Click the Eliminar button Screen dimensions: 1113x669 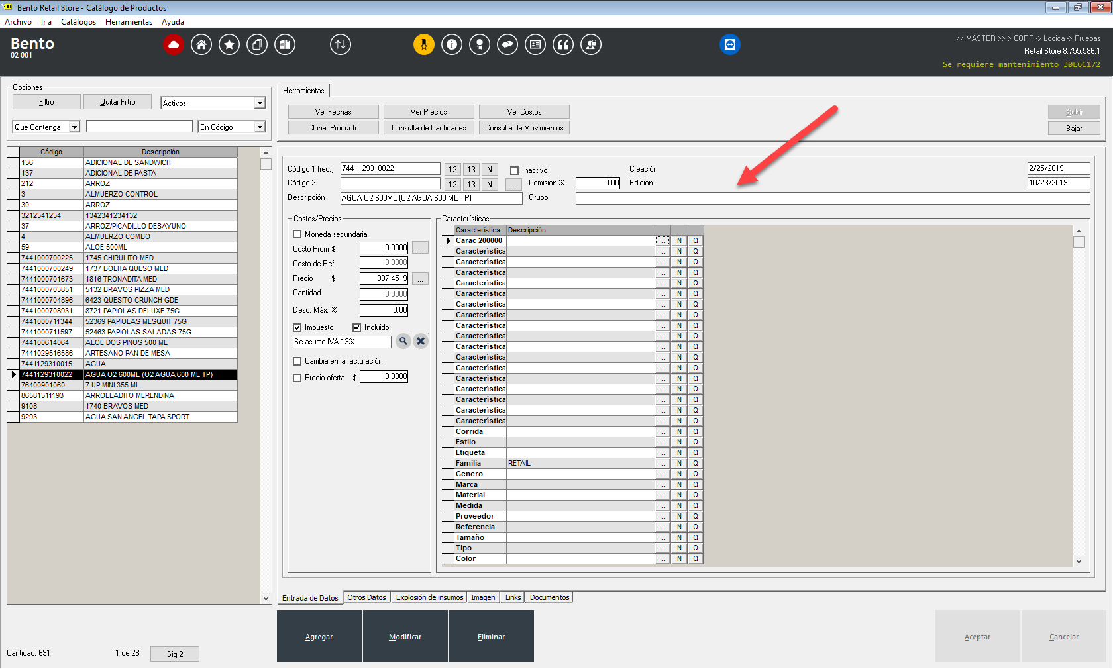pos(492,637)
